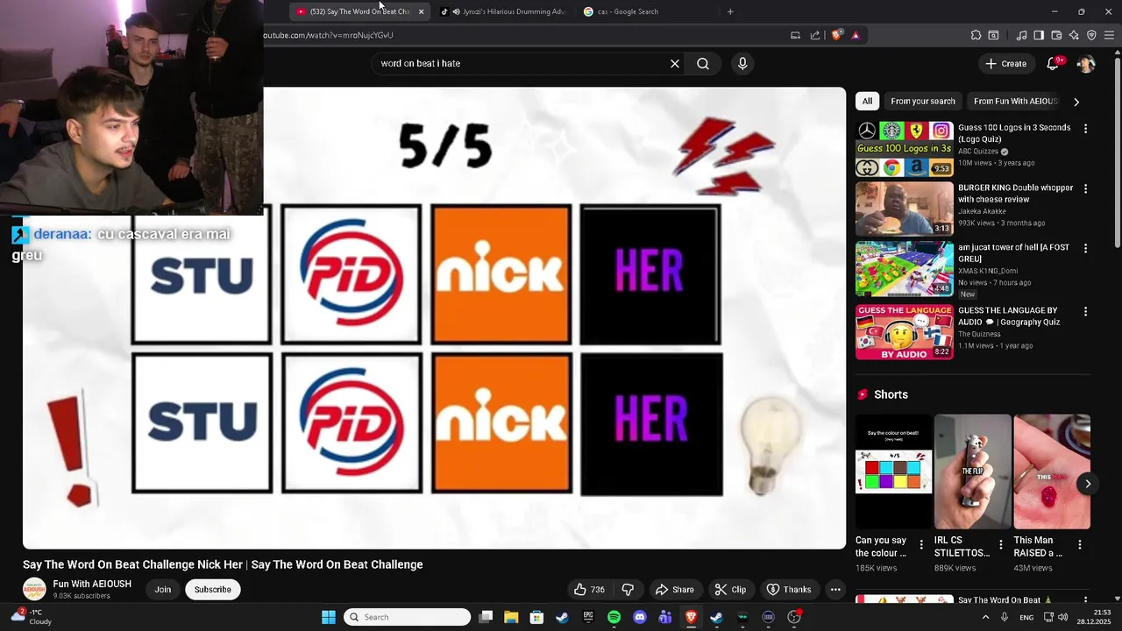This screenshot has height=631, width=1122.
Task: Open the Fun With AEIOUSH channel avatar
Action: pyautogui.click(x=34, y=589)
